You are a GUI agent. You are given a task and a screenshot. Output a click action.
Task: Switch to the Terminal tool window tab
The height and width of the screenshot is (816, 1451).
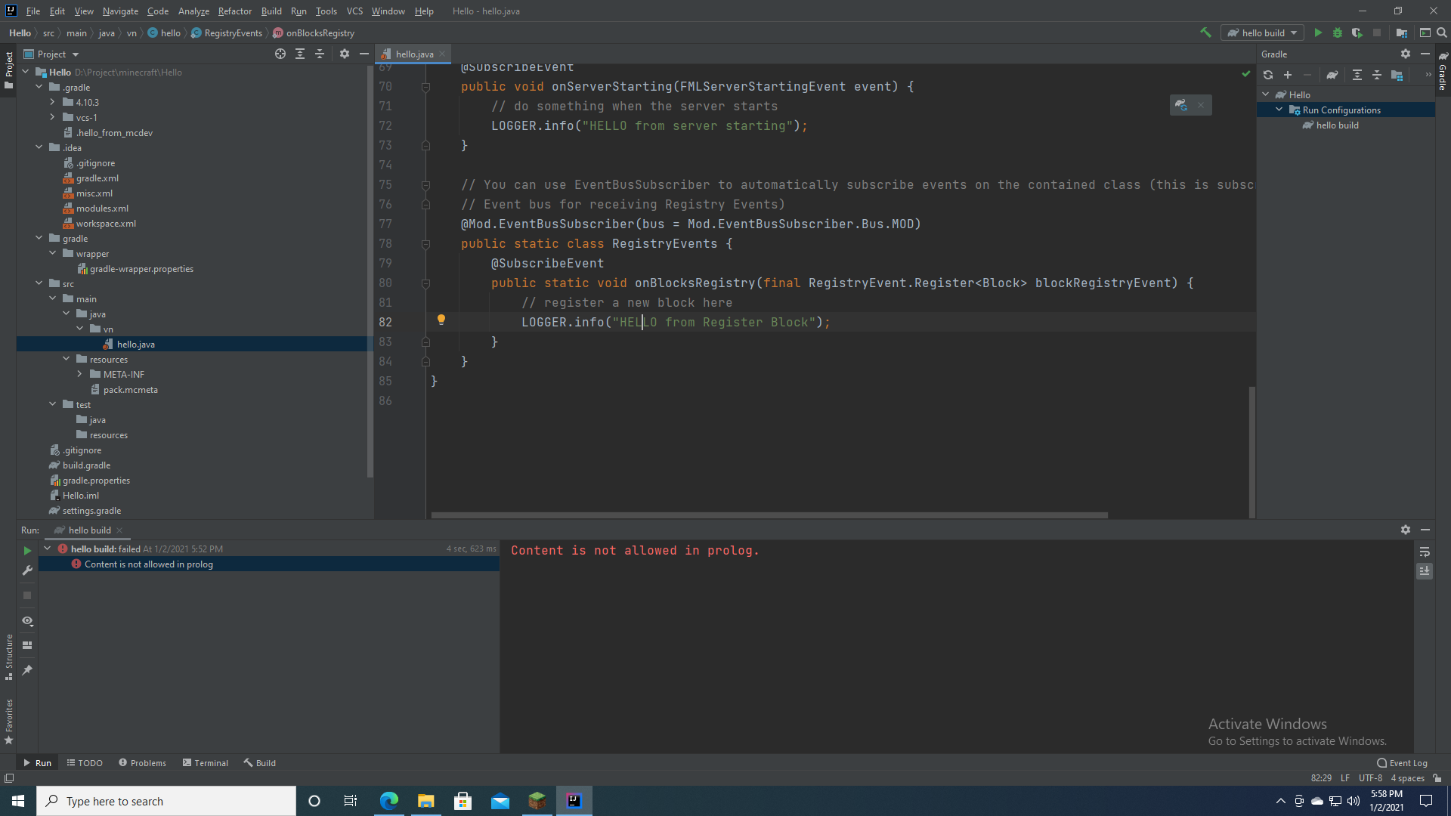(205, 762)
